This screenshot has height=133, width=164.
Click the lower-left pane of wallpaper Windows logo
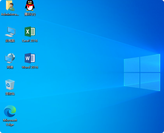(132, 79)
